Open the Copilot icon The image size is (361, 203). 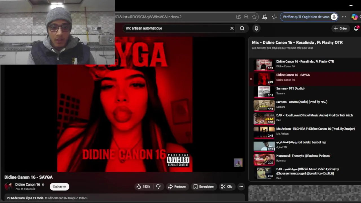355,17
